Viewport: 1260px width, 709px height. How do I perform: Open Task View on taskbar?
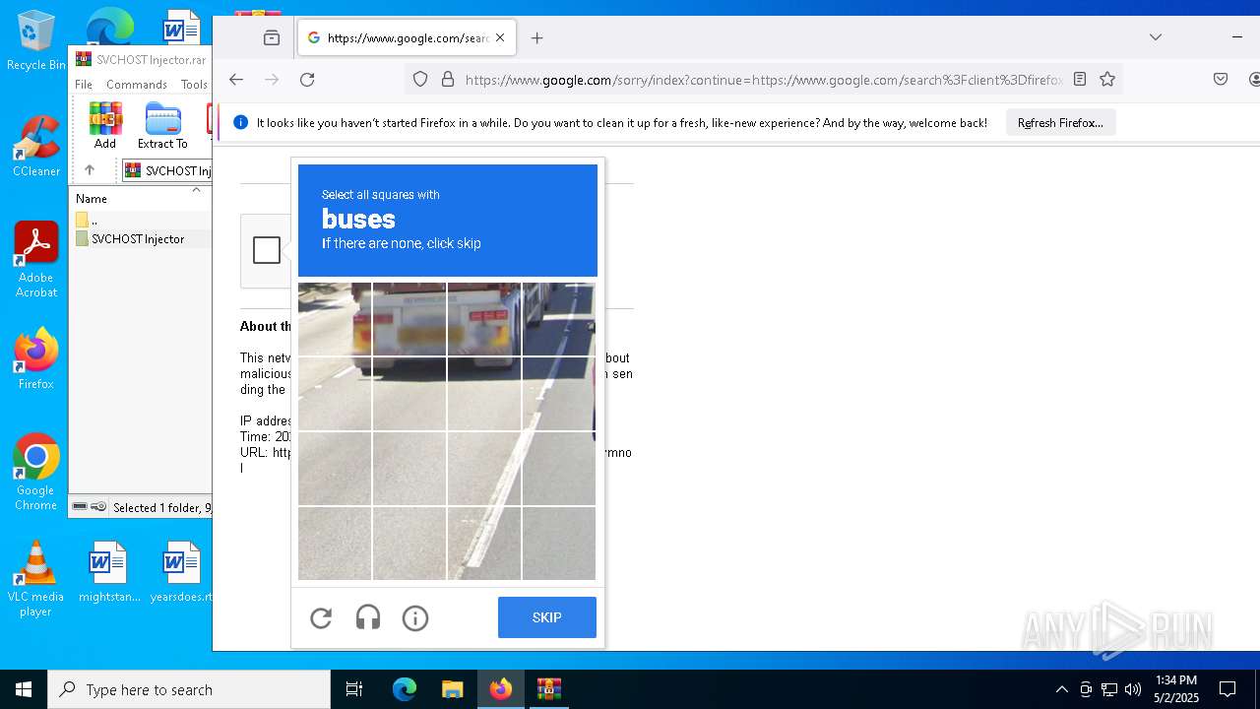tap(354, 689)
